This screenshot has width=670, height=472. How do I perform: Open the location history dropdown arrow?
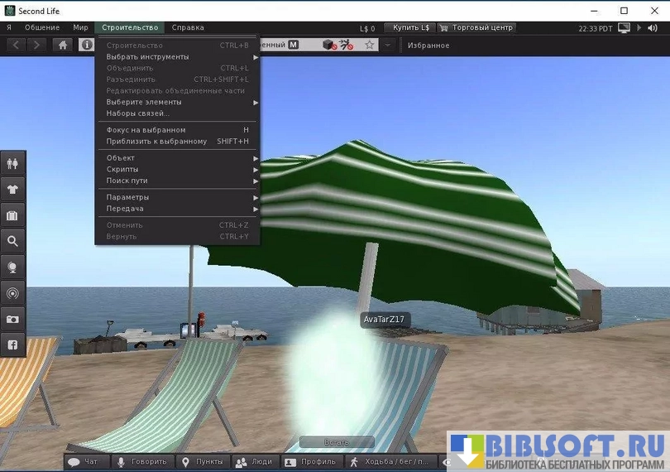(388, 45)
